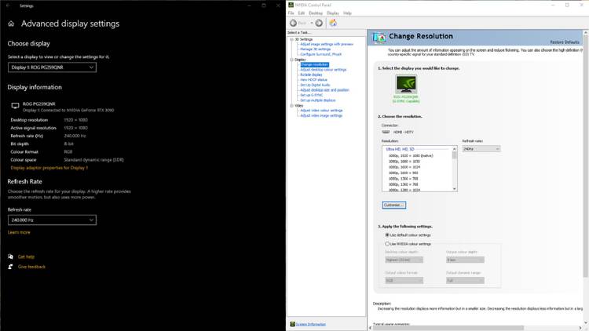Select the ROG PG259QNR monitor icon

[x=406, y=85]
